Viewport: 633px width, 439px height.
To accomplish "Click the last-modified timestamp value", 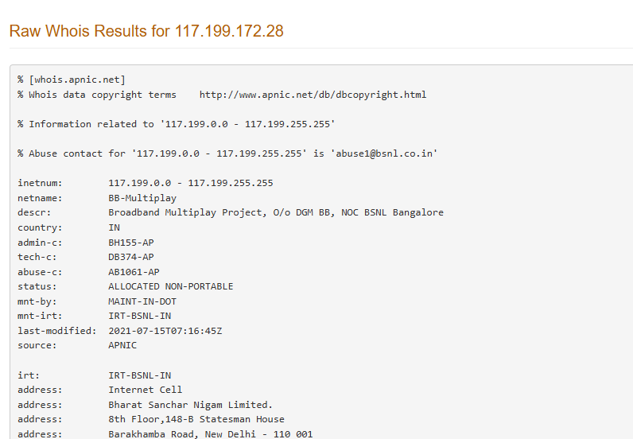I will pos(165,331).
